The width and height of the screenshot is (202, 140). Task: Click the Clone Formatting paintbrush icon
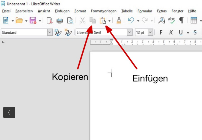(119, 21)
